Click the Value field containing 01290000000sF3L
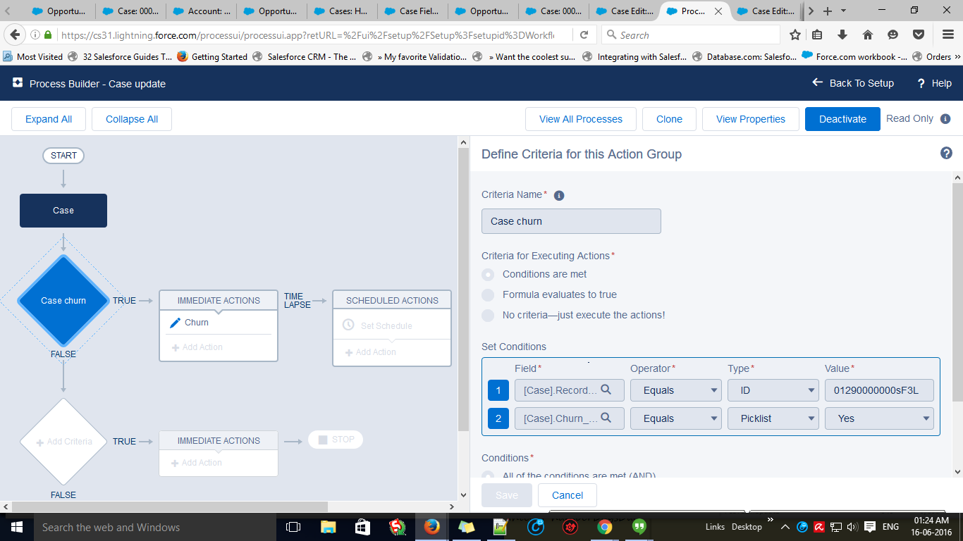963x541 pixels. click(x=879, y=390)
